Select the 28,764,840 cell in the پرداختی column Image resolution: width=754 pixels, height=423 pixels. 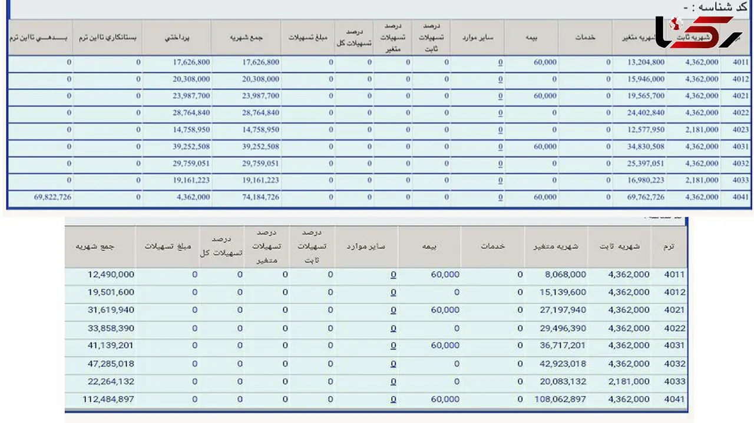pos(191,113)
